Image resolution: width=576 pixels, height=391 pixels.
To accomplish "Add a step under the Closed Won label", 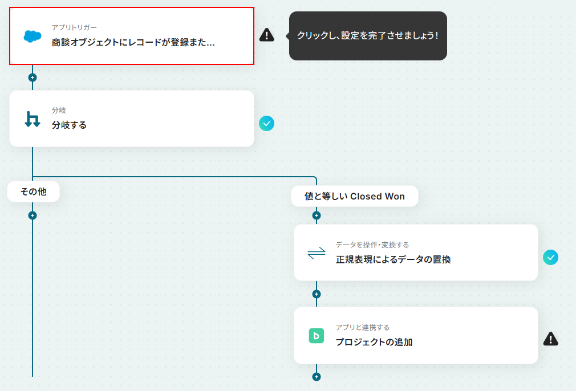I will tap(317, 215).
